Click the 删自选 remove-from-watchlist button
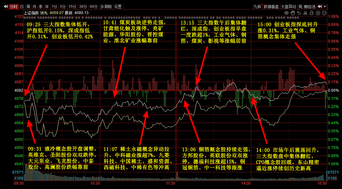Screen dimensions: 342x189 [x=310, y=7]
